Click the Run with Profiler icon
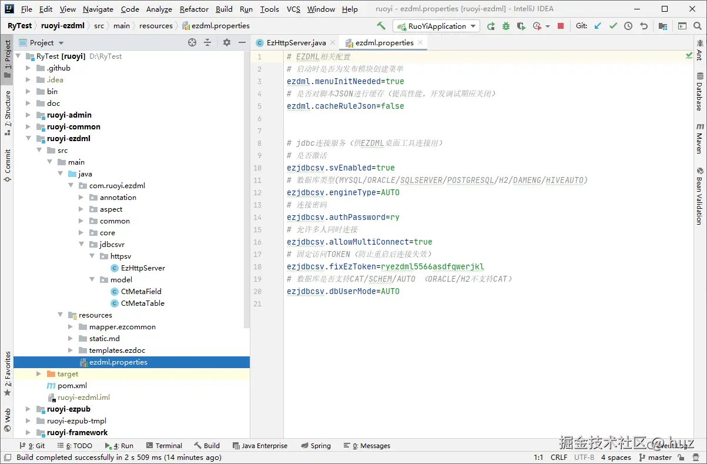This screenshot has width=707, height=464. [x=537, y=26]
